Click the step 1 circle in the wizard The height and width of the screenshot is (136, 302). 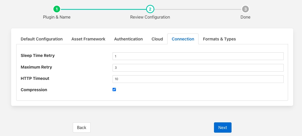click(57, 9)
